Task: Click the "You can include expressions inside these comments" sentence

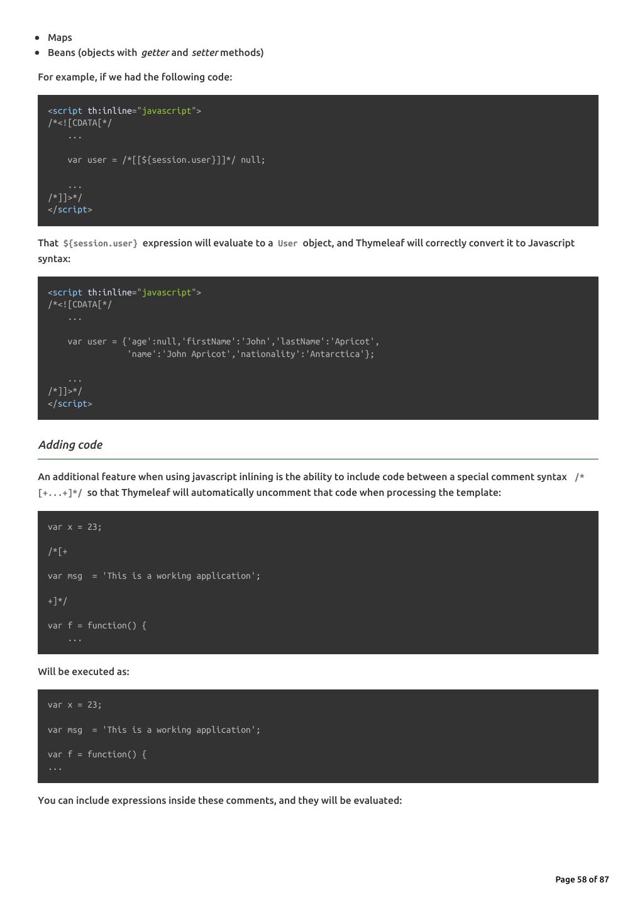Action: [x=219, y=801]
